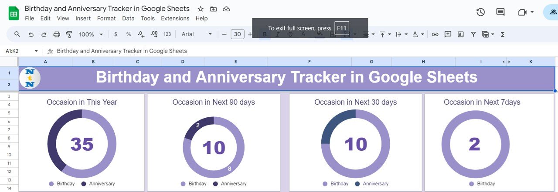Activate the paint format tool
This screenshot has height=192, width=558.
pyautogui.click(x=69, y=34)
